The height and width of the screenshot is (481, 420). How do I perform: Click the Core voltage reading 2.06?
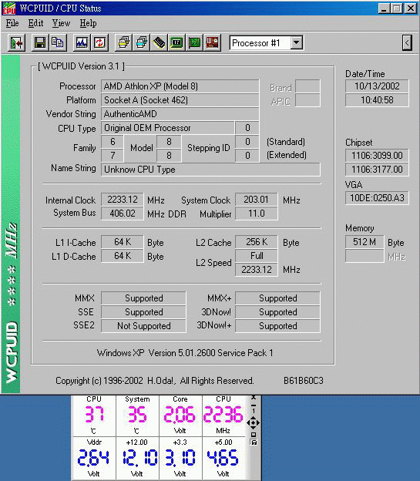pos(180,415)
